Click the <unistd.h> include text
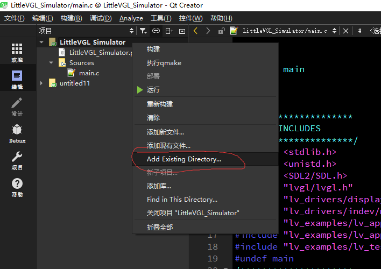Screen dimensions: 381x269 [310, 164]
